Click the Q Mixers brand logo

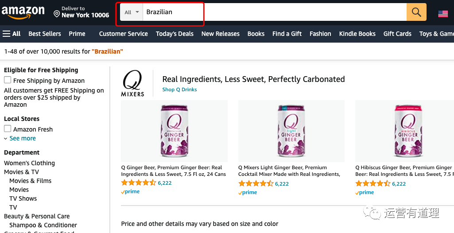tap(133, 83)
